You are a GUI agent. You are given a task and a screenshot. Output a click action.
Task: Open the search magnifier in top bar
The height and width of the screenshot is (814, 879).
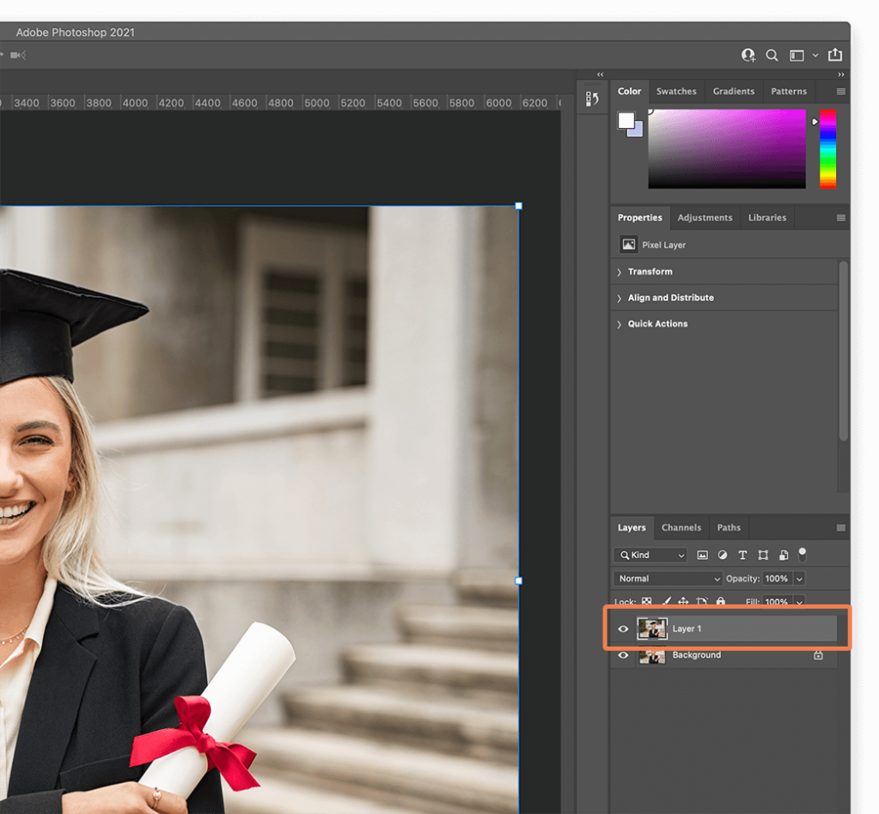click(x=772, y=55)
